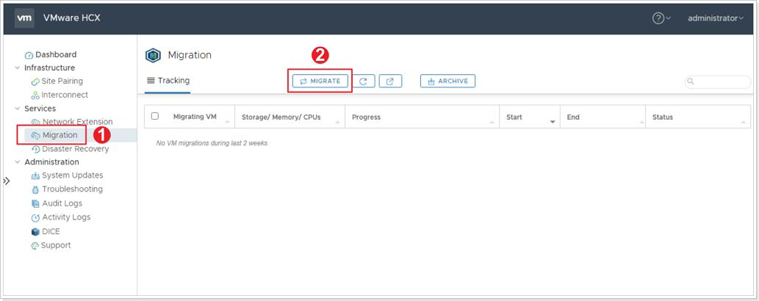Open the administrator user dropdown
Image resolution: width=759 pixels, height=301 pixels.
[x=716, y=18]
